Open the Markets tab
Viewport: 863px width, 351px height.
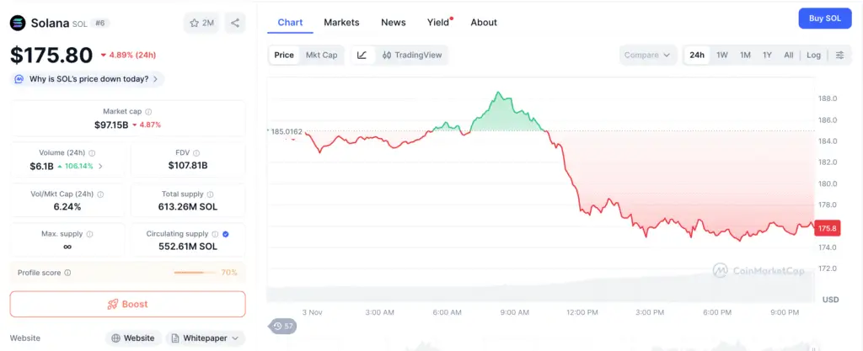pyautogui.click(x=341, y=22)
